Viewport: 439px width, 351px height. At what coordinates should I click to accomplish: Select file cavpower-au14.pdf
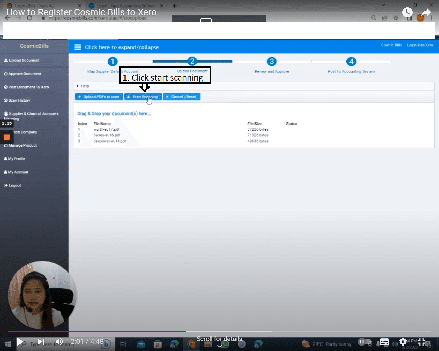[x=110, y=141]
